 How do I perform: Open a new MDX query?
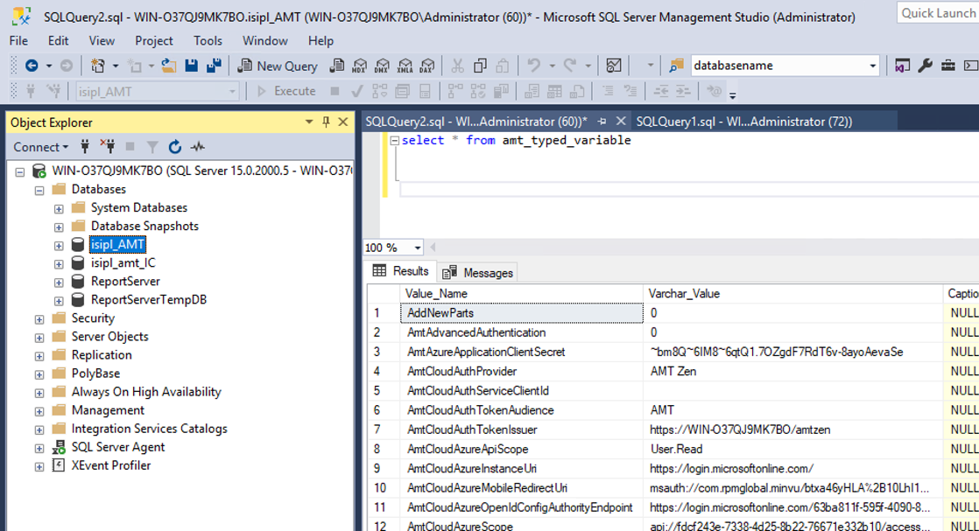[x=360, y=66]
